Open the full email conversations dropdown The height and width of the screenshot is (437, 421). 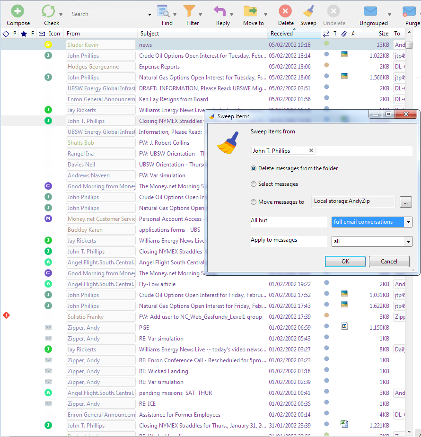(x=408, y=222)
